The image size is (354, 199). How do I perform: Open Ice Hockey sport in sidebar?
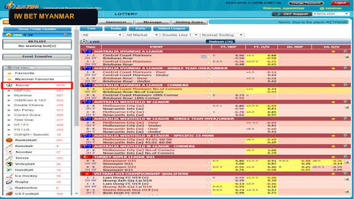click(x=37, y=176)
